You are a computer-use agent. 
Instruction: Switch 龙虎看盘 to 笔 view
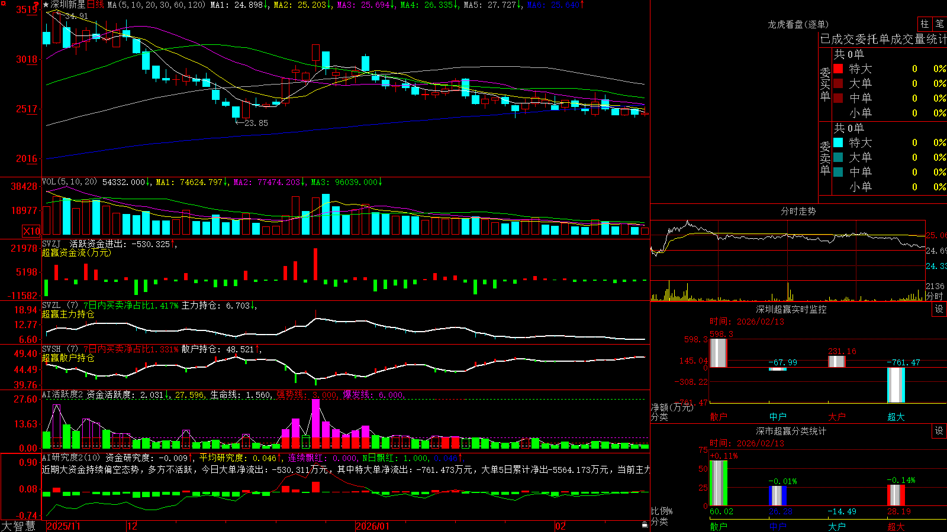pyautogui.click(x=939, y=24)
